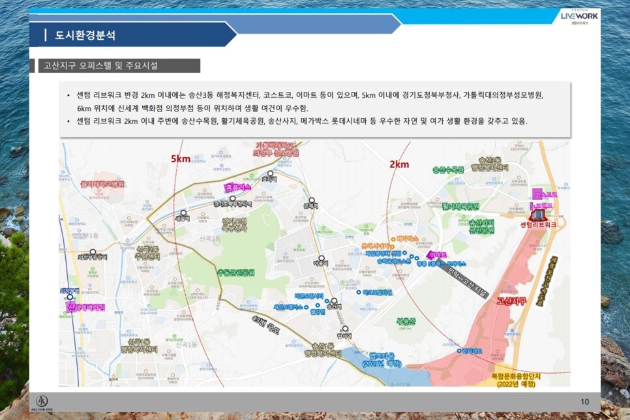Click the 새말역 station circle marker
The image size is (630, 420).
click(183, 213)
